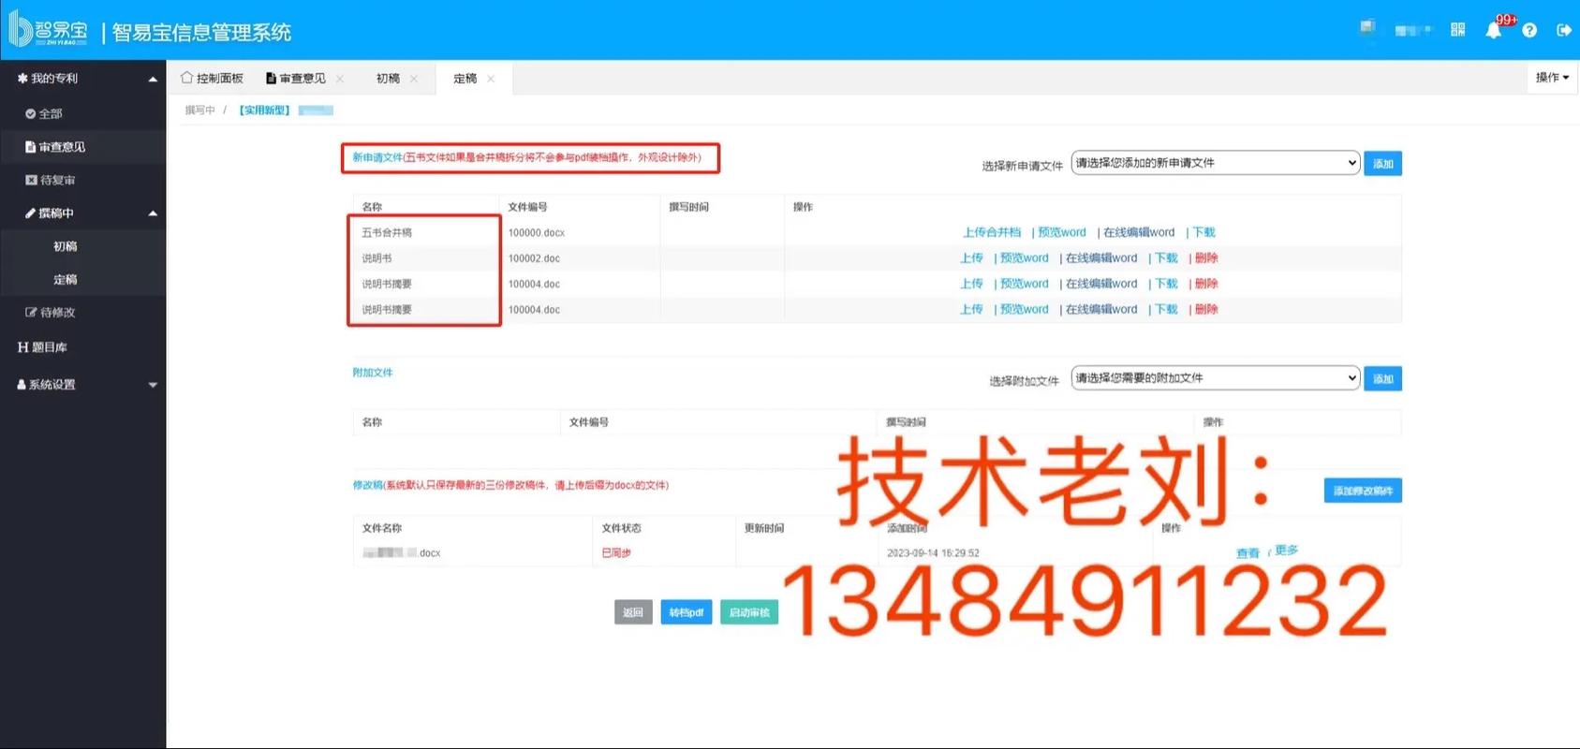Viewport: 1580px width, 749px height.
Task: Click file number 100002.doc
Action: 534,258
